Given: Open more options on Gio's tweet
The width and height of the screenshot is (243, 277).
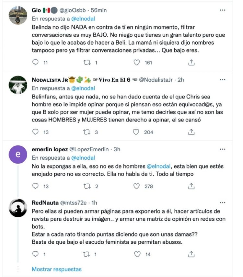Looking at the screenshot, I should tap(223, 10).
